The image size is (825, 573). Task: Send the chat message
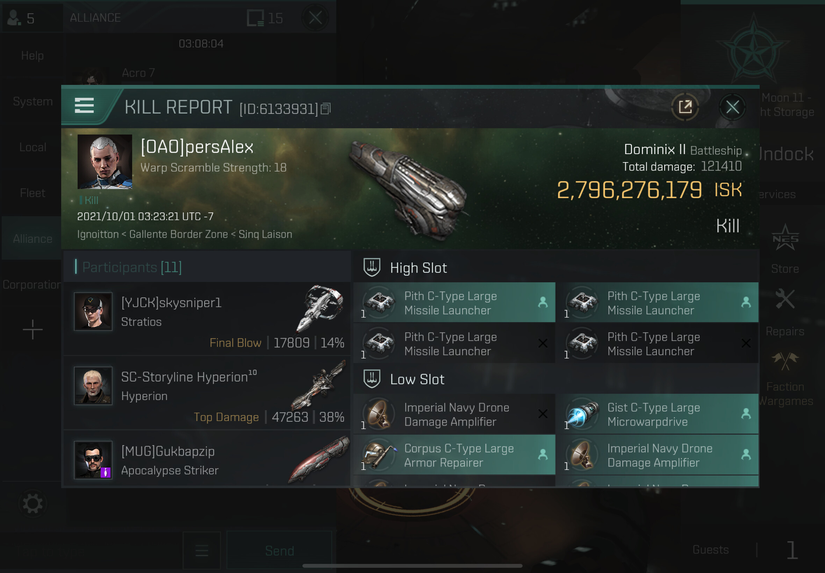[x=279, y=550]
